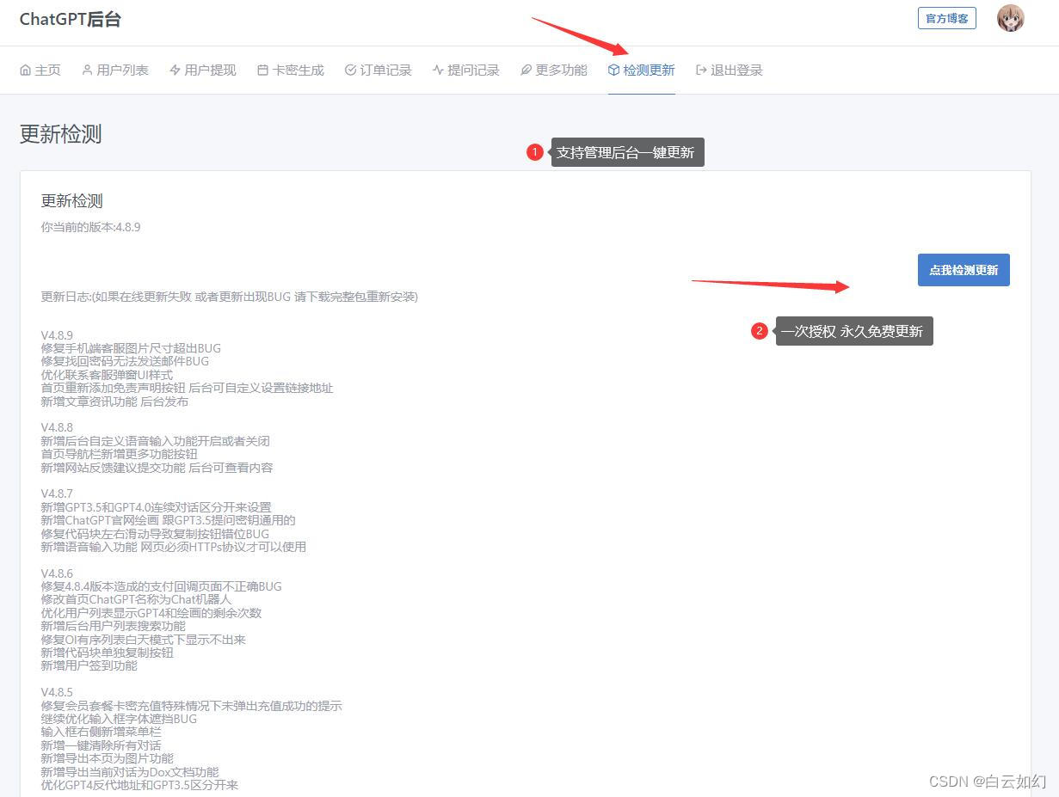
Task: Click the ChatGPT后台 title link
Action: (x=71, y=17)
